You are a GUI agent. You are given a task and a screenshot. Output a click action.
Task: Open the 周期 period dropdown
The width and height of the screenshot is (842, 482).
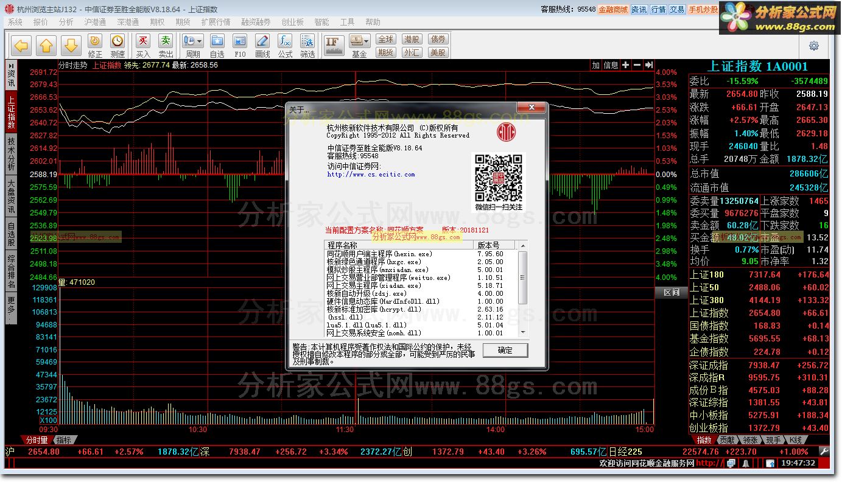point(193,46)
